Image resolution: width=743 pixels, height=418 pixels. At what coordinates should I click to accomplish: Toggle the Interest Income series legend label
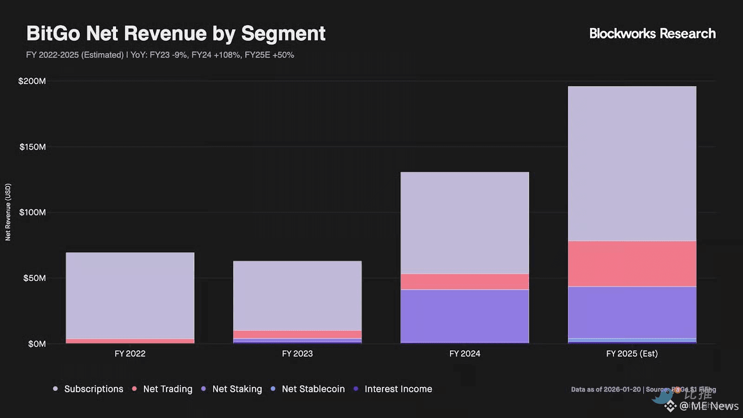pyautogui.click(x=398, y=389)
